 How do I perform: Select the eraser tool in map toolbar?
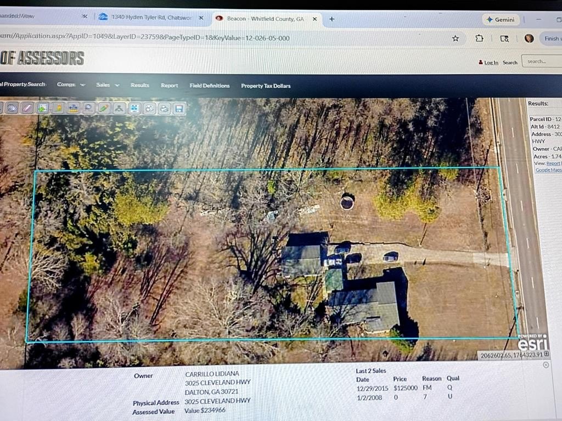(x=27, y=108)
